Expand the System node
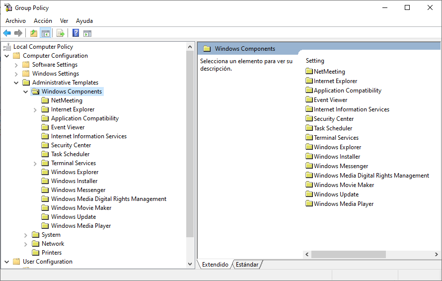442x281 pixels. [25, 235]
